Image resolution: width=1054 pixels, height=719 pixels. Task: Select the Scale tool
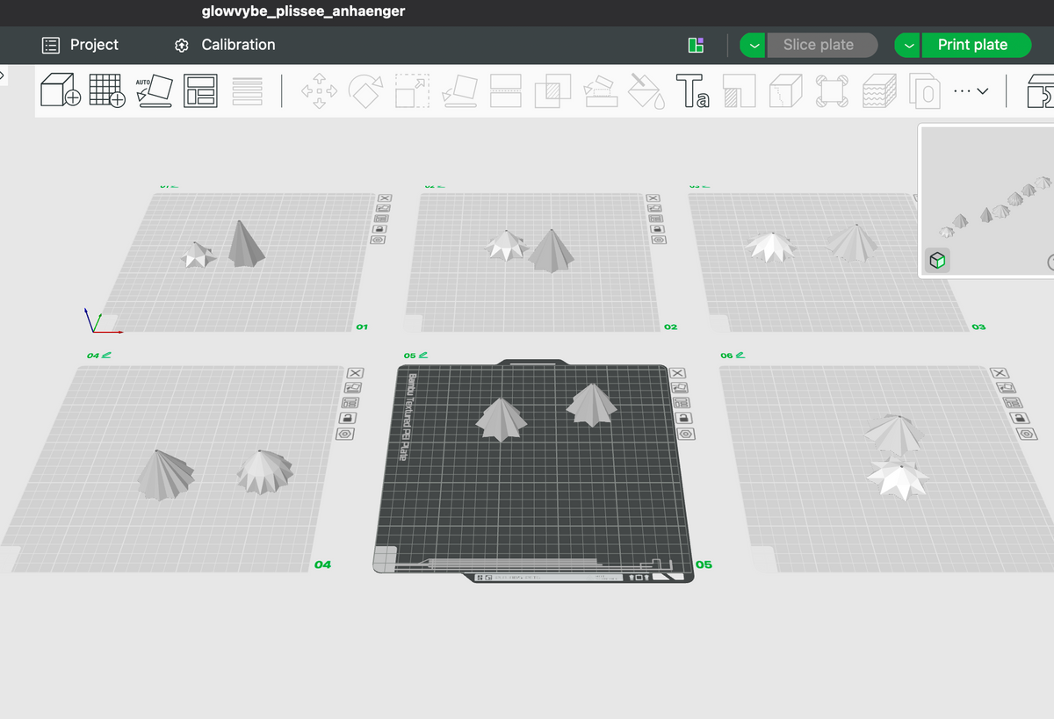pyautogui.click(x=413, y=90)
